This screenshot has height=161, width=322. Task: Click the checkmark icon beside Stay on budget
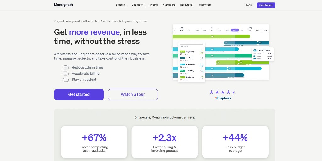click(65, 80)
